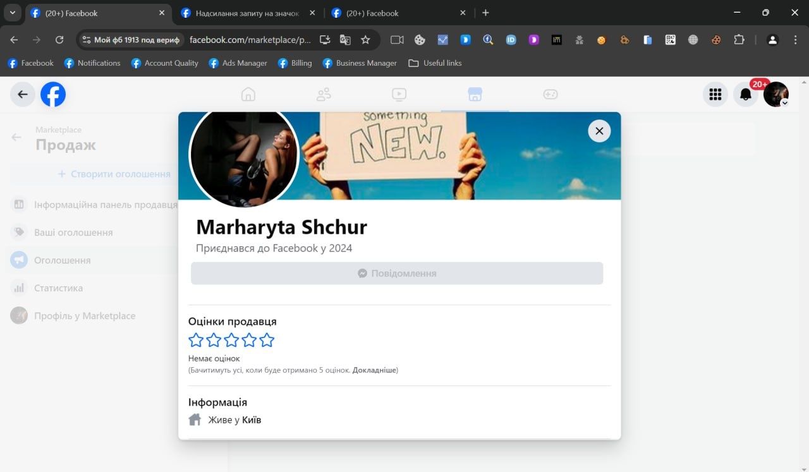Open the Ads Manager bookmark
Image resolution: width=809 pixels, height=472 pixels.
[x=238, y=63]
